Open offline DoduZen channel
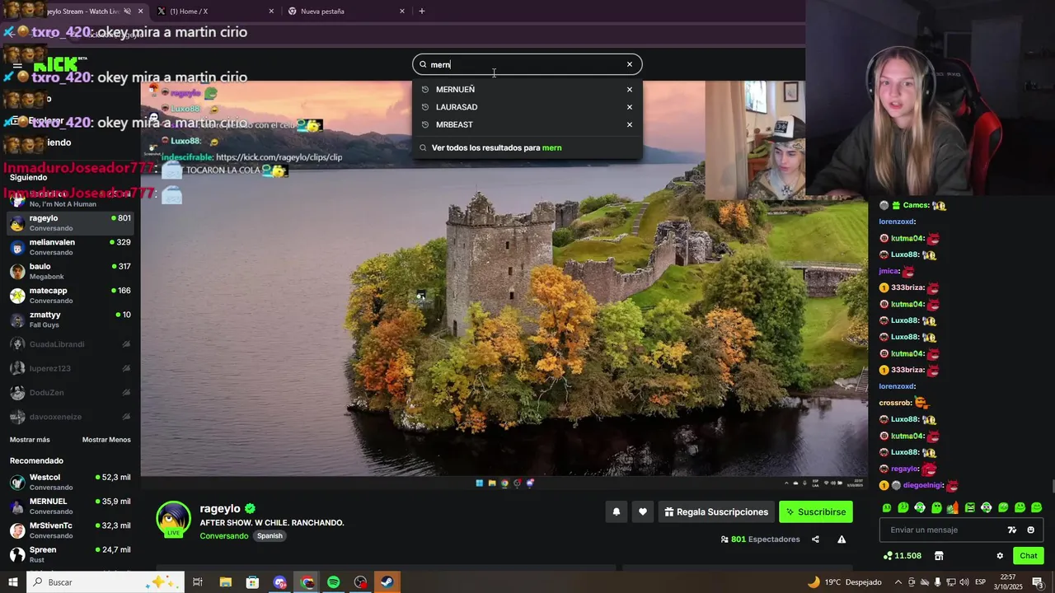This screenshot has width=1055, height=593. pos(70,393)
